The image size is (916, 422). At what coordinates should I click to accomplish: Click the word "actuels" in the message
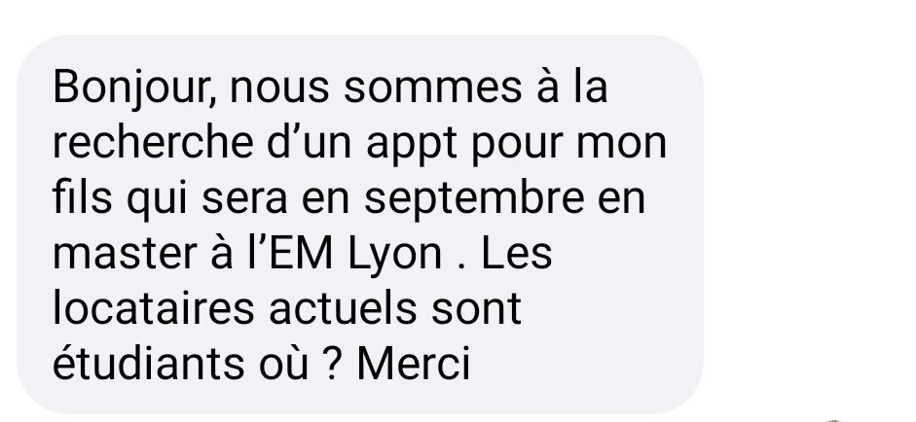[343, 309]
